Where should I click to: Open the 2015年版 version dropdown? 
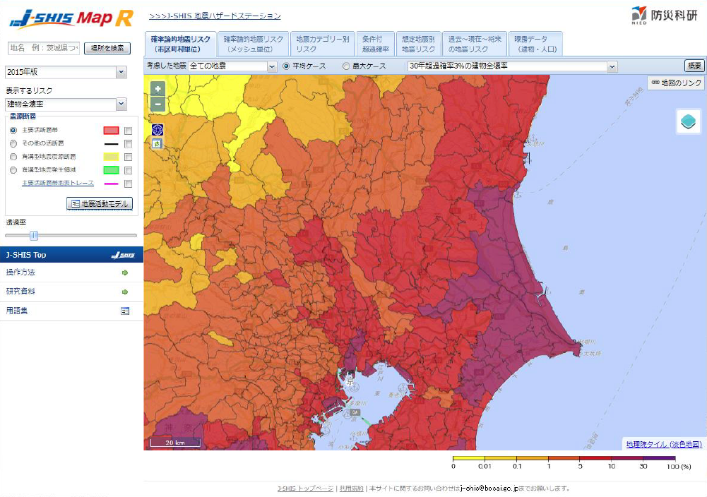(121, 72)
